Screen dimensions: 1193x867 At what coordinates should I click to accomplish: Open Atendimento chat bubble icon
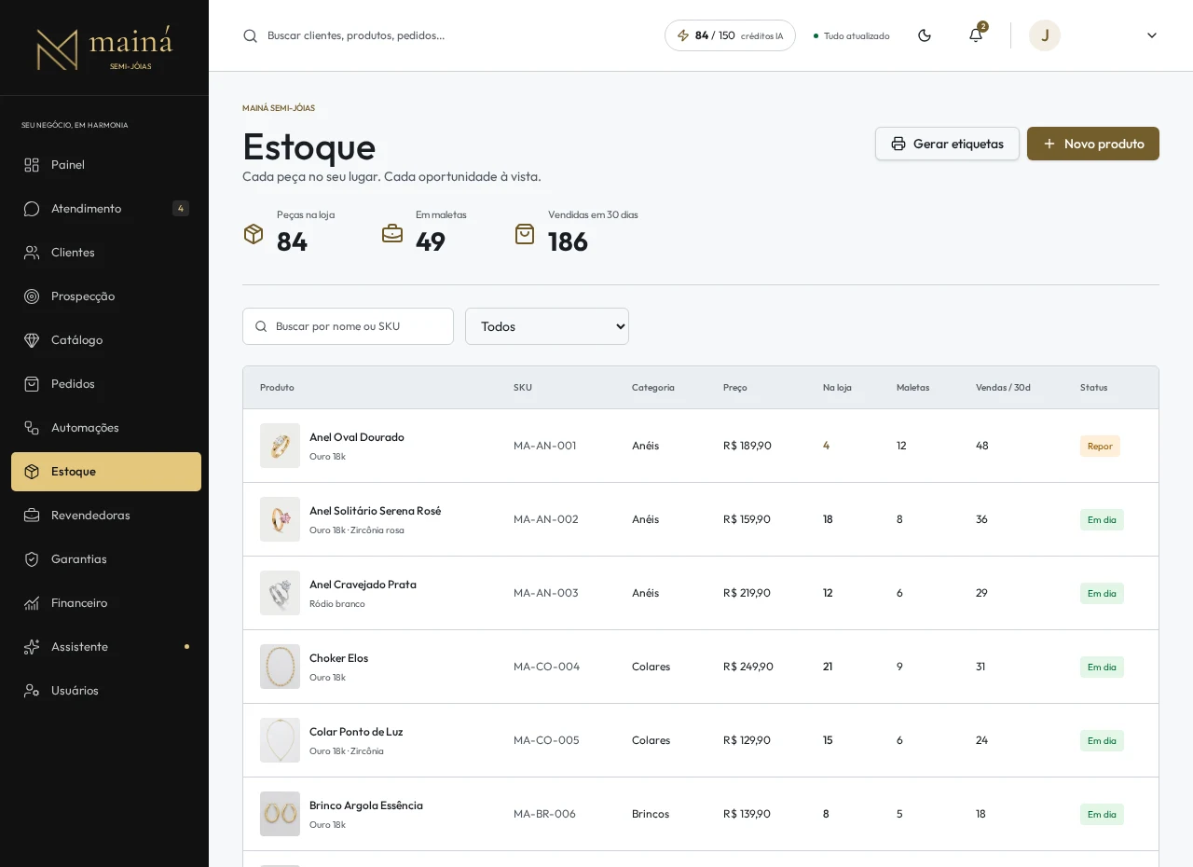click(x=32, y=209)
